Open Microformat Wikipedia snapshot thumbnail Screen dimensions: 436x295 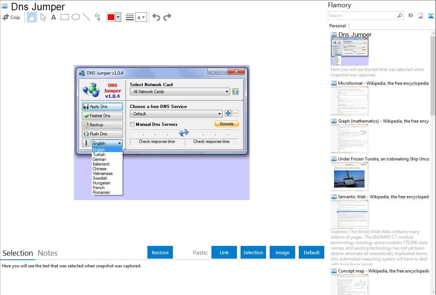pos(349,101)
